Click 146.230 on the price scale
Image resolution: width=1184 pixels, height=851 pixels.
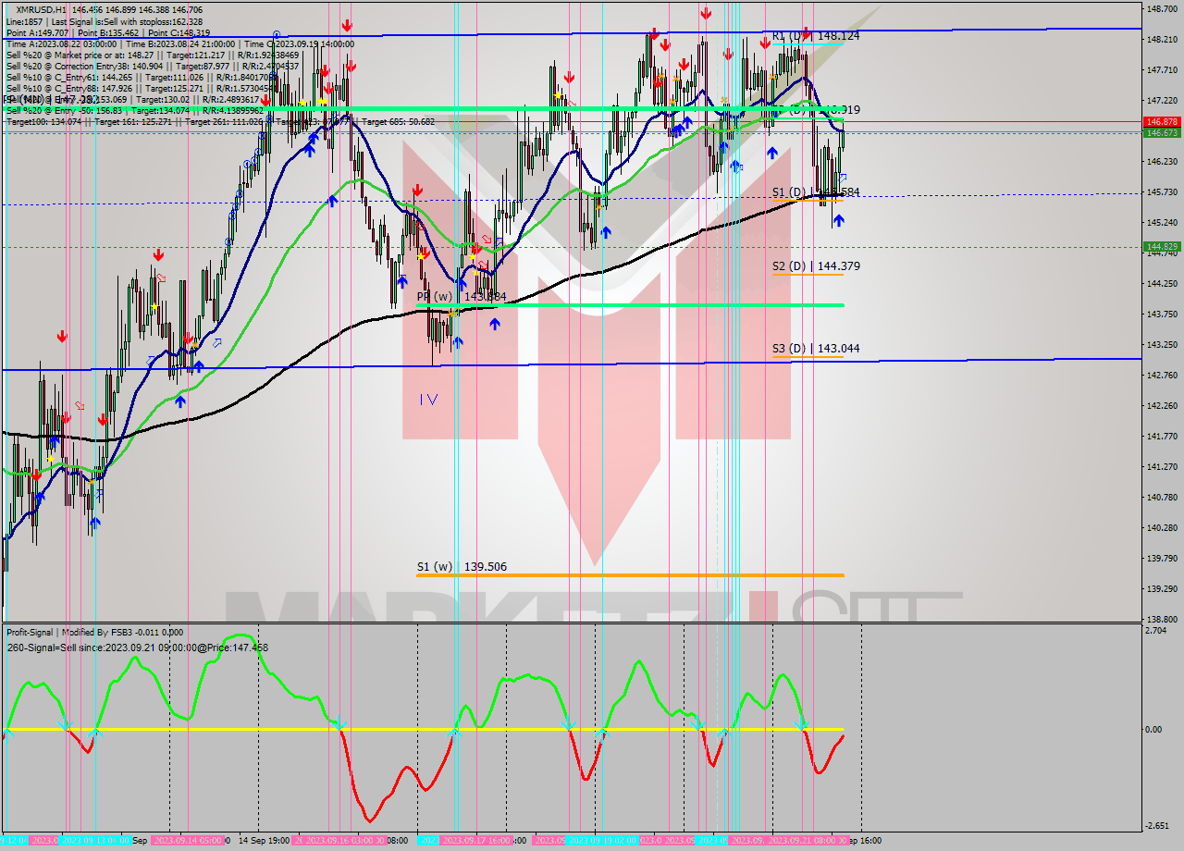click(1162, 162)
